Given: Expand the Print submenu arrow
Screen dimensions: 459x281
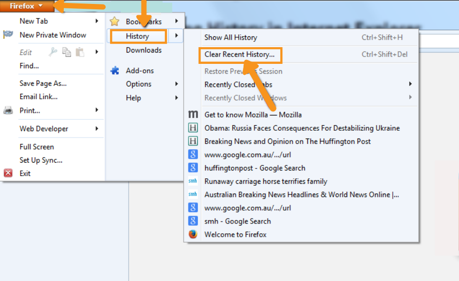Looking at the screenshot, I should (x=97, y=110).
